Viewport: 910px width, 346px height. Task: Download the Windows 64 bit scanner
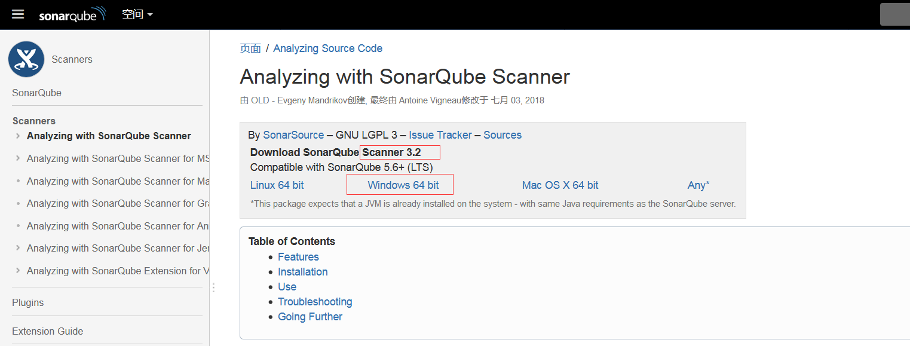[x=403, y=185]
